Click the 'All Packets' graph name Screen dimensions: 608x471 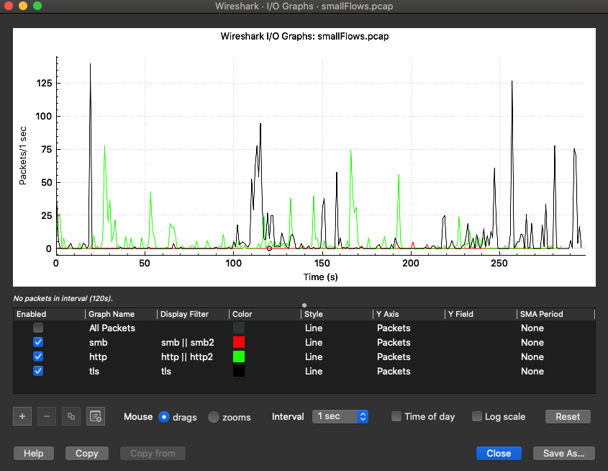pos(112,328)
